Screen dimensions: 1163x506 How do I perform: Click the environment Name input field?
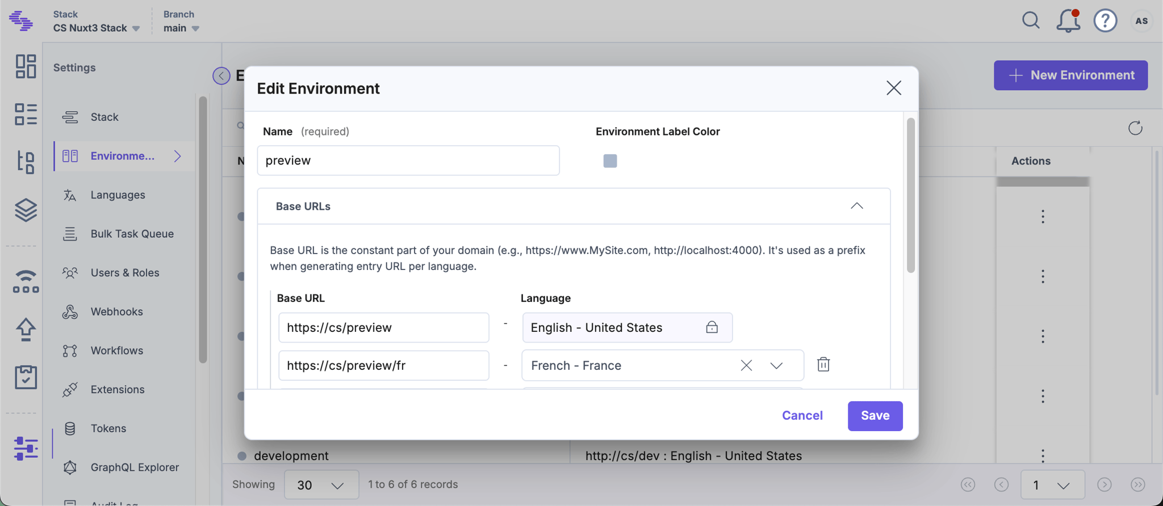coord(408,161)
